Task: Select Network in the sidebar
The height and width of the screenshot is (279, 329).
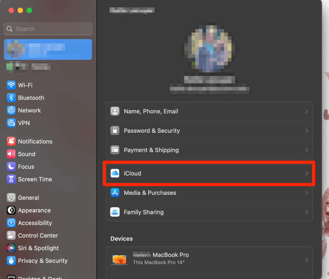Action: click(x=29, y=110)
